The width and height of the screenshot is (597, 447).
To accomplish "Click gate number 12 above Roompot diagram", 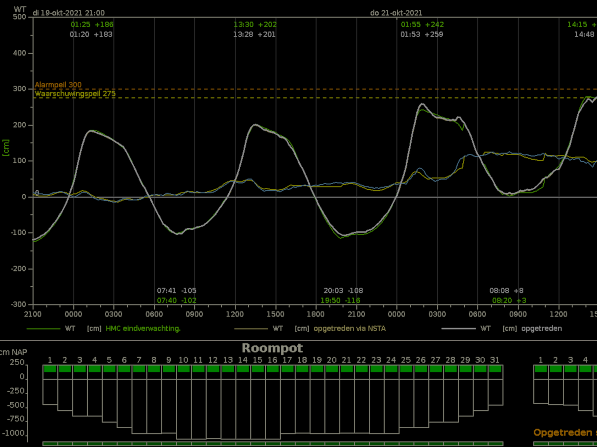I will pyautogui.click(x=213, y=360).
